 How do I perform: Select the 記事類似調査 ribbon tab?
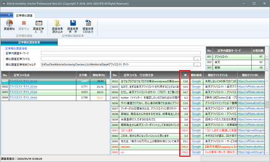click(24, 16)
